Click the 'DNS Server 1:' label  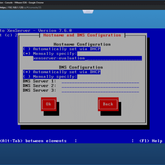pos(39,81)
